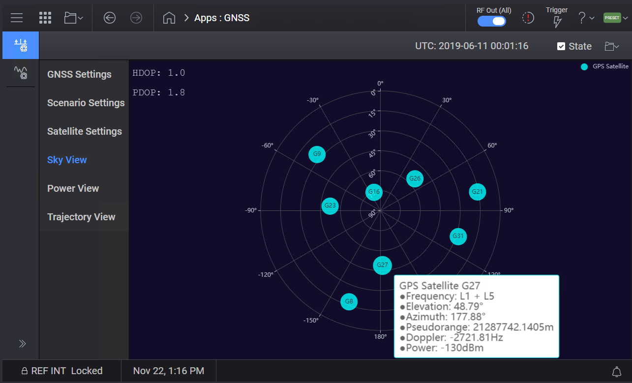632x383 pixels.
Task: Open the apps grid launcher
Action: (45, 18)
